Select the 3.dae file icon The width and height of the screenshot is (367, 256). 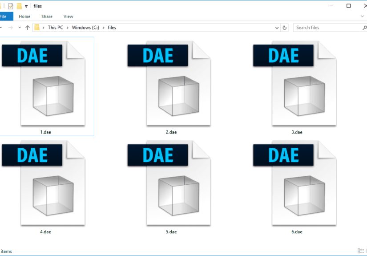click(x=295, y=83)
